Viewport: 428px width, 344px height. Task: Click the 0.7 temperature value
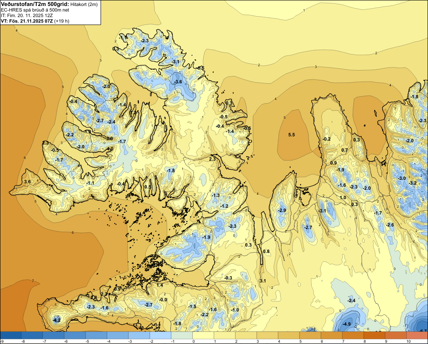(x=345, y=150)
